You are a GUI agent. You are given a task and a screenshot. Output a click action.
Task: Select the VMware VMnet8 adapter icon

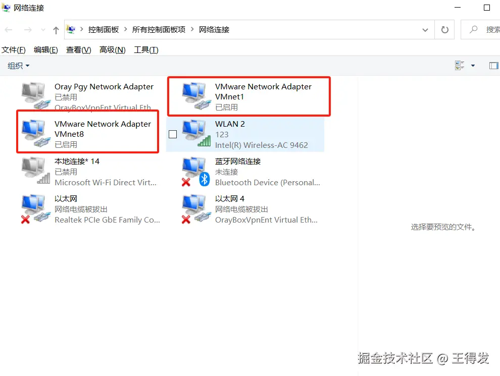[36, 133]
